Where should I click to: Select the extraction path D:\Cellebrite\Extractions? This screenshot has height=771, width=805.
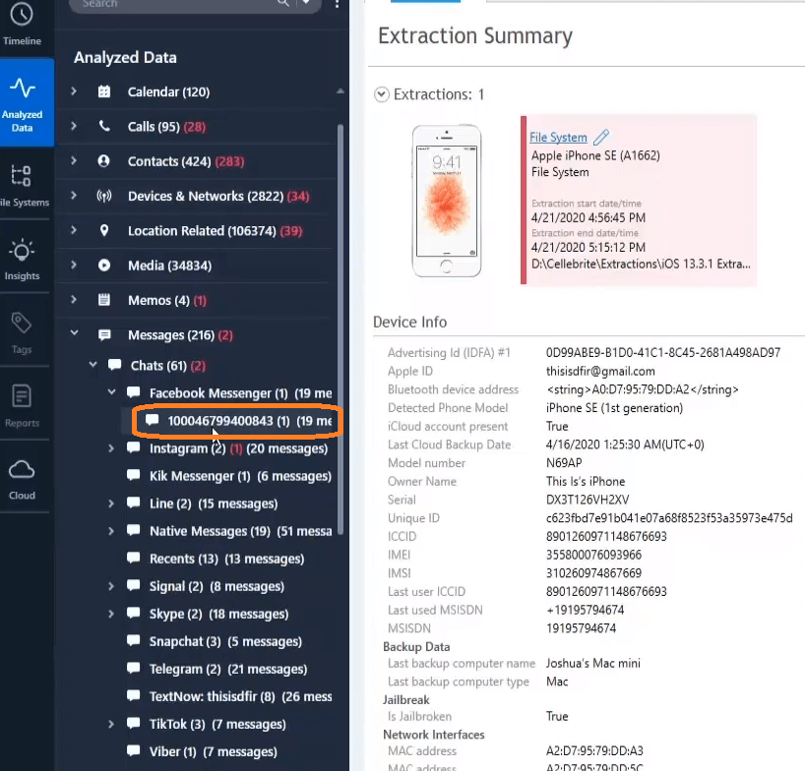(641, 264)
